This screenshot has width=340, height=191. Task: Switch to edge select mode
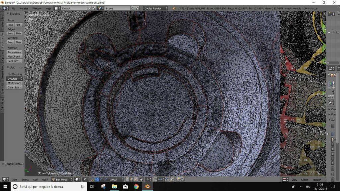(132, 179)
